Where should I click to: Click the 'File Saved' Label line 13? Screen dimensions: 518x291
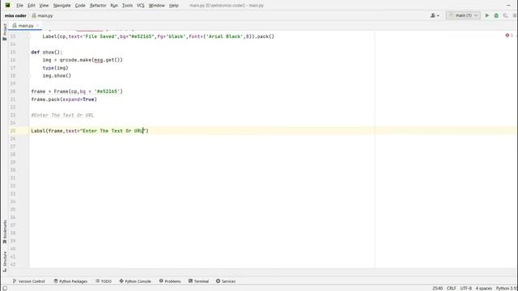159,36
